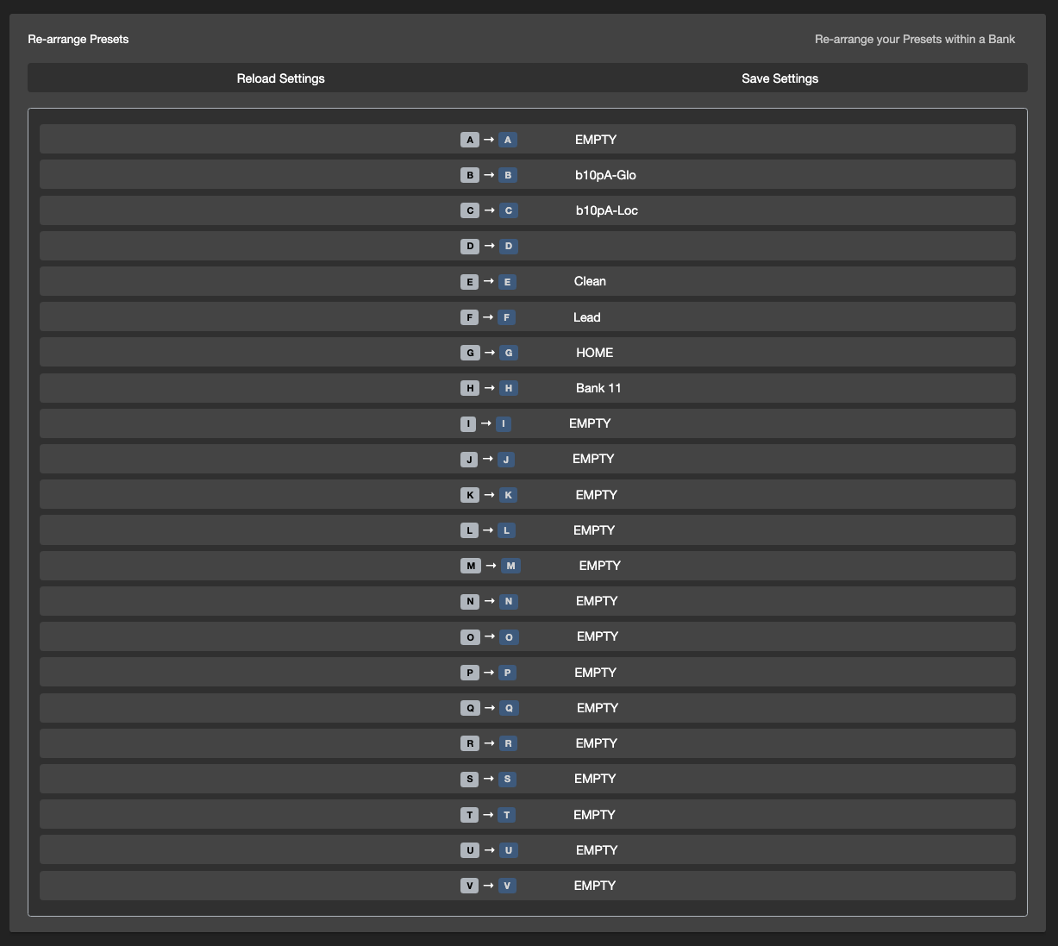Screen dimensions: 1058x946
Task: Choose the HOME preset entry
Action: (x=594, y=353)
